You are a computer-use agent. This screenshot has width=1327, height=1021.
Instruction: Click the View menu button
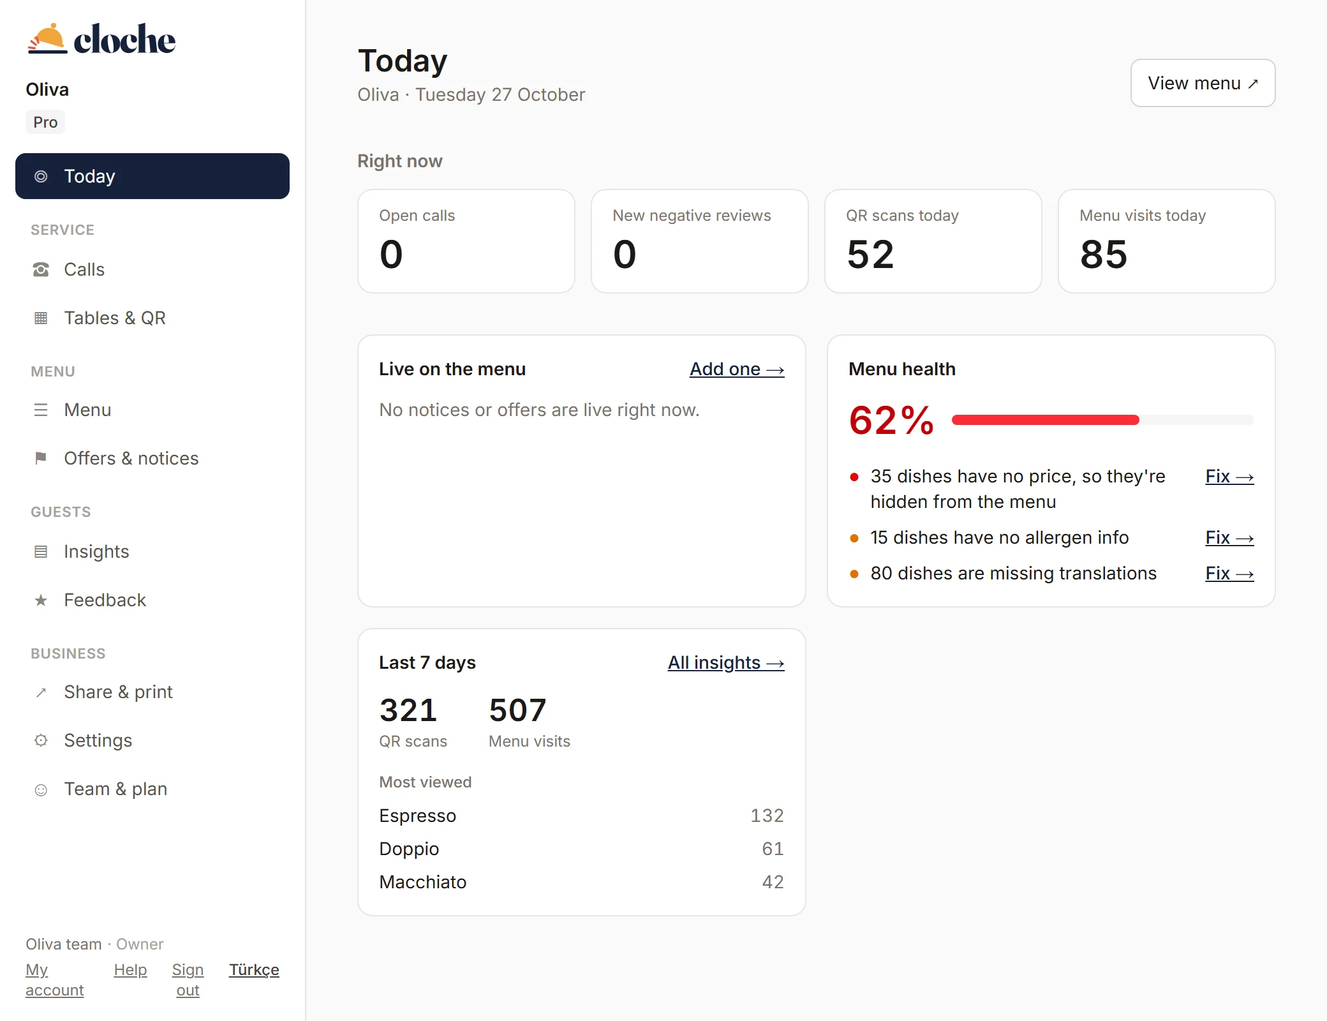pyautogui.click(x=1203, y=83)
